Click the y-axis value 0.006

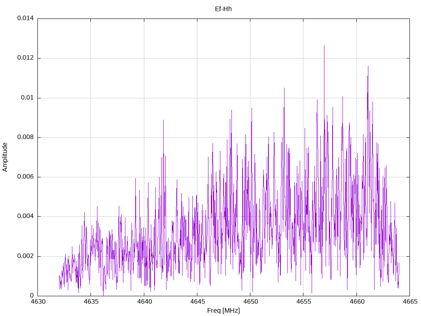pyautogui.click(x=25, y=177)
